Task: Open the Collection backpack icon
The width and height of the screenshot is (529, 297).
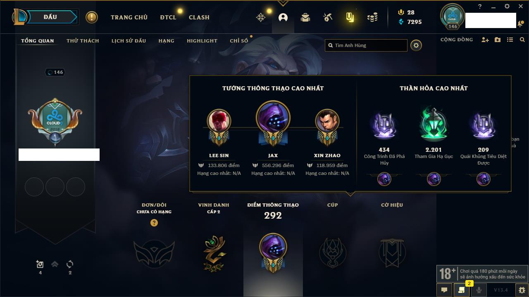Action: 305,17
